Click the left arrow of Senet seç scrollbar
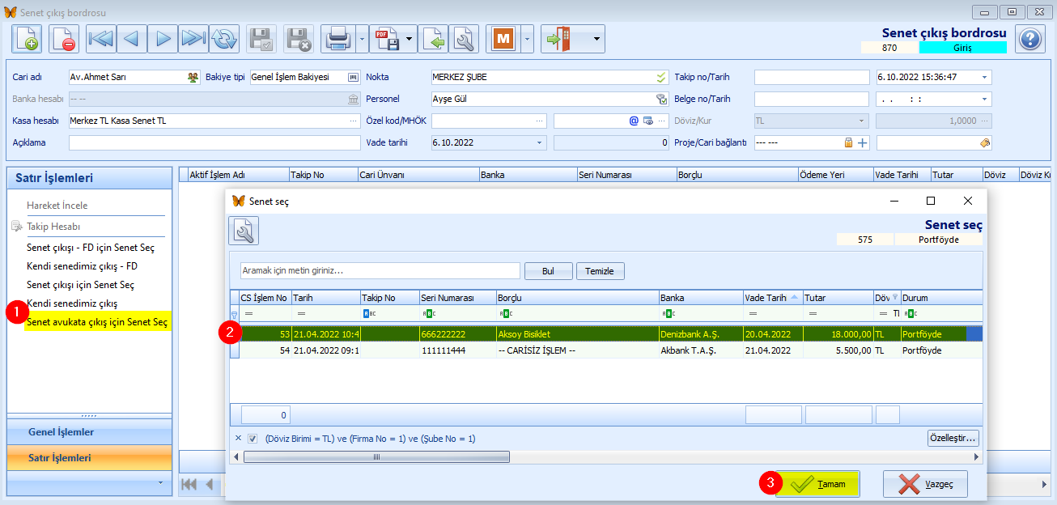 [236, 456]
